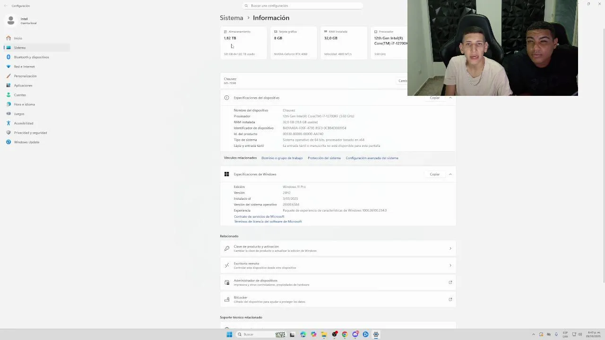Open Configuración avanzada del sistema link

click(x=372, y=158)
